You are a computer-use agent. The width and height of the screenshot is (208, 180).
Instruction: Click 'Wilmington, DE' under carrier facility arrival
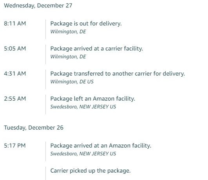click(x=68, y=57)
